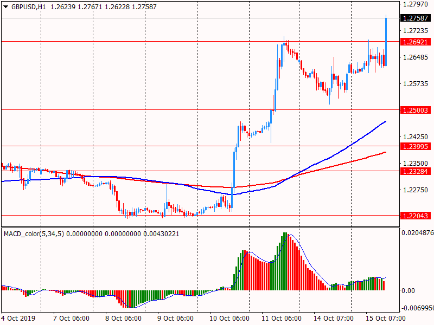The image size is (434, 325).
Task: Click the MACD 0.00 scale value
Action: (x=408, y=291)
